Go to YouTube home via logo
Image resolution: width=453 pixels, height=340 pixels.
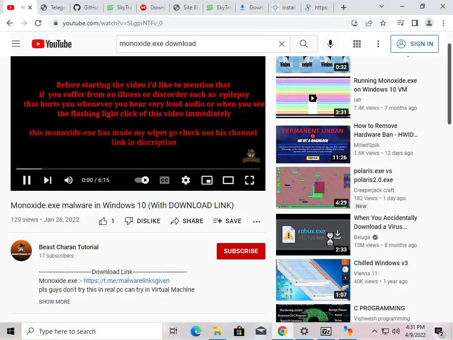pos(52,44)
